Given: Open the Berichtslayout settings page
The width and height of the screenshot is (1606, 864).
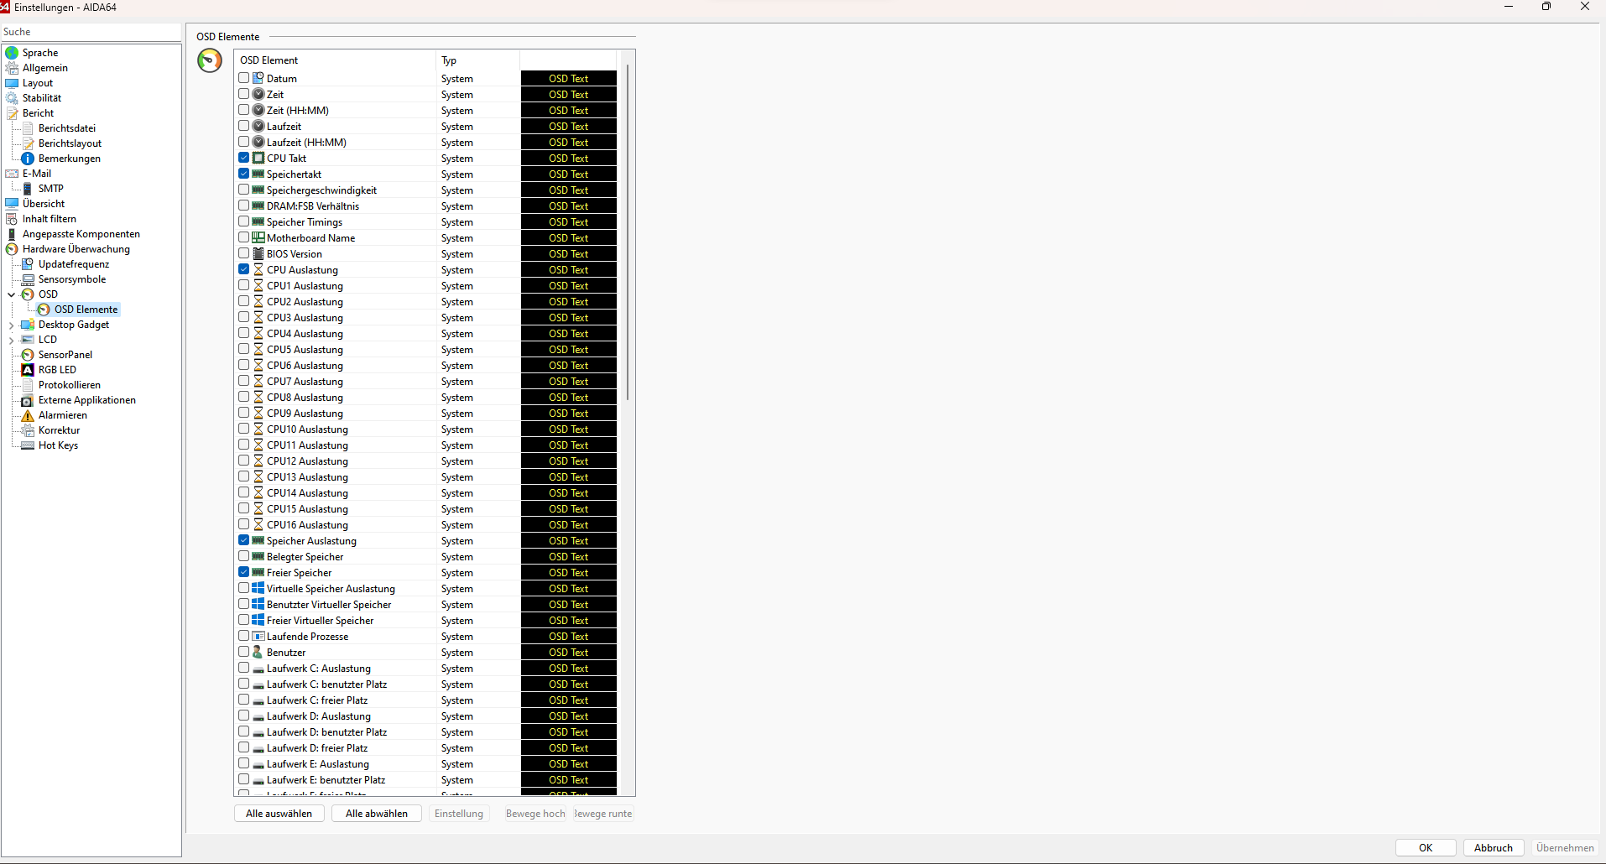Looking at the screenshot, I should pyautogui.click(x=70, y=143).
